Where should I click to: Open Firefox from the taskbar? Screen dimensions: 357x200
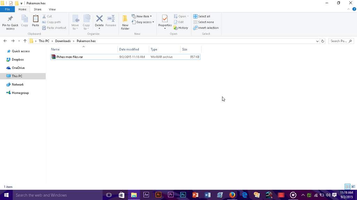232,195
